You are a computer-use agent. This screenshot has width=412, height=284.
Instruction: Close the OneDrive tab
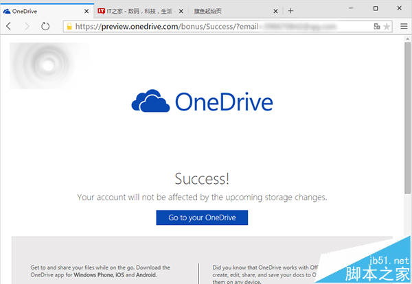click(x=87, y=11)
